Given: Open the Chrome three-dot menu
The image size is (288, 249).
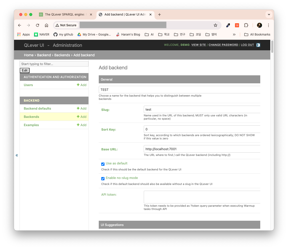Looking at the screenshot, I should [268, 25].
